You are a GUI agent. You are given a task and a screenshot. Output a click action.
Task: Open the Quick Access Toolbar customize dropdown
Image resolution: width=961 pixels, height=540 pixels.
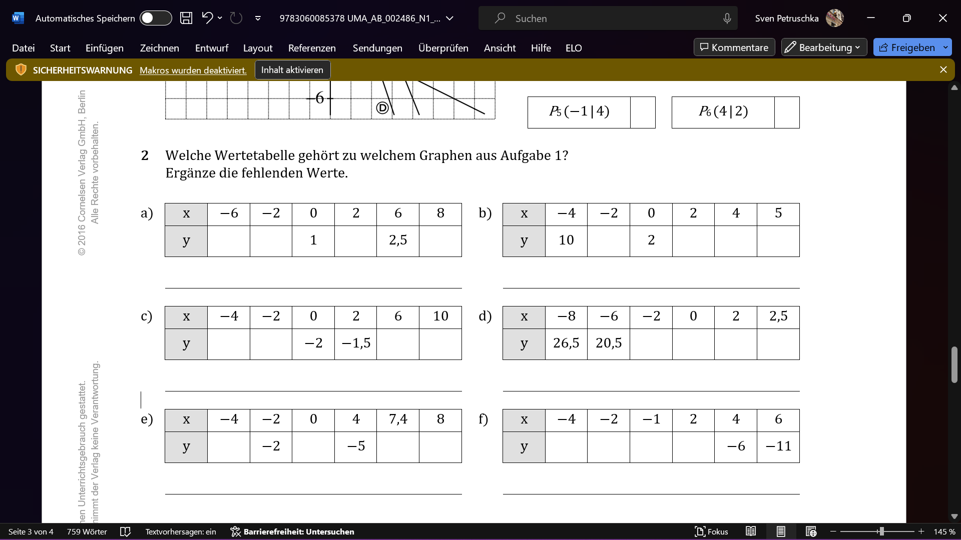coord(258,18)
